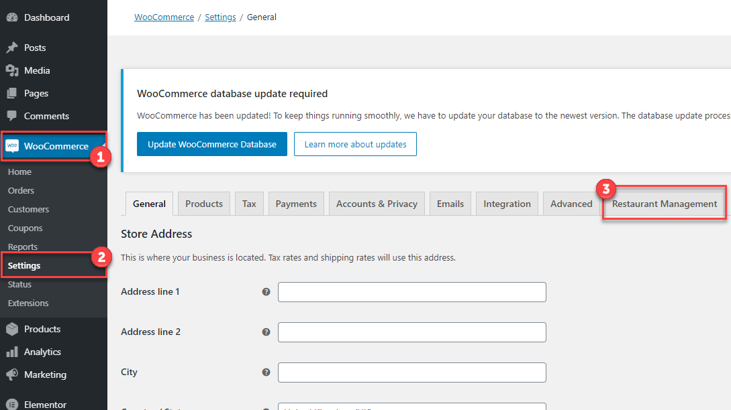Click the WooCommerce logo icon
This screenshot has width=731, height=410.
(x=12, y=146)
